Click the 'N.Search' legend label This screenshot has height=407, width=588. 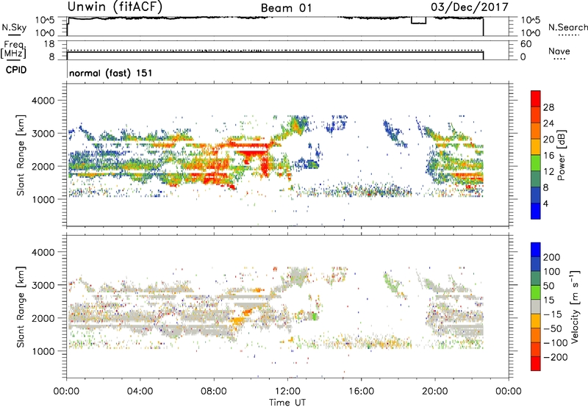[567, 27]
